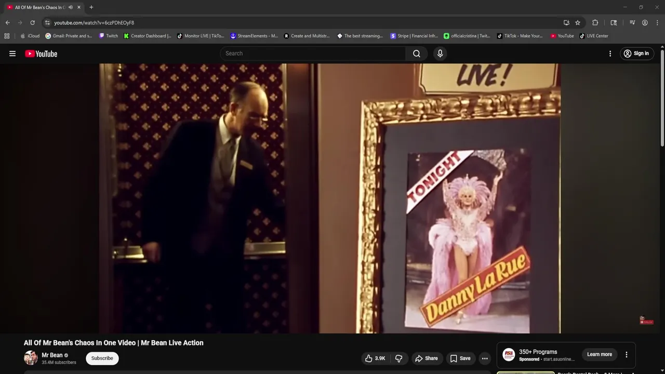Screen dimensions: 665x374
Task: Click the browser address bar URL
Action: 94,23
